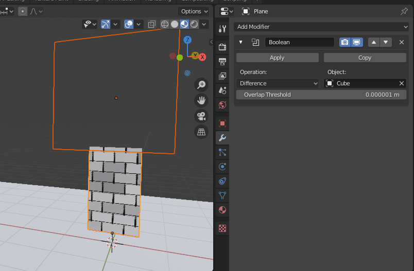Open the Render properties tab
The height and width of the screenshot is (271, 414).
pyautogui.click(x=222, y=47)
